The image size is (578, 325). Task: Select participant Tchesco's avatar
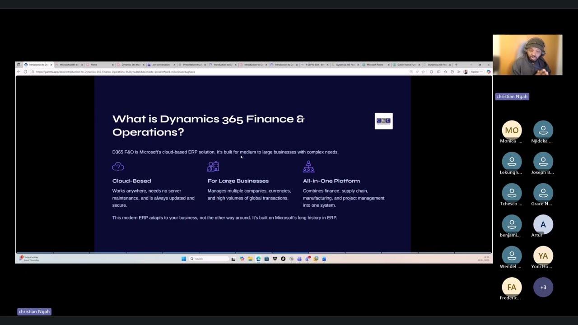pyautogui.click(x=512, y=193)
